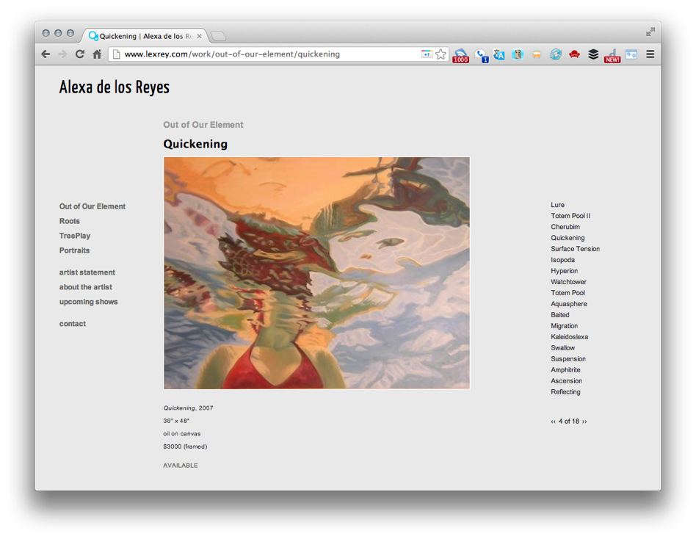696x539 pixels.
Task: Click the forward navigation arrow
Action: (x=62, y=54)
